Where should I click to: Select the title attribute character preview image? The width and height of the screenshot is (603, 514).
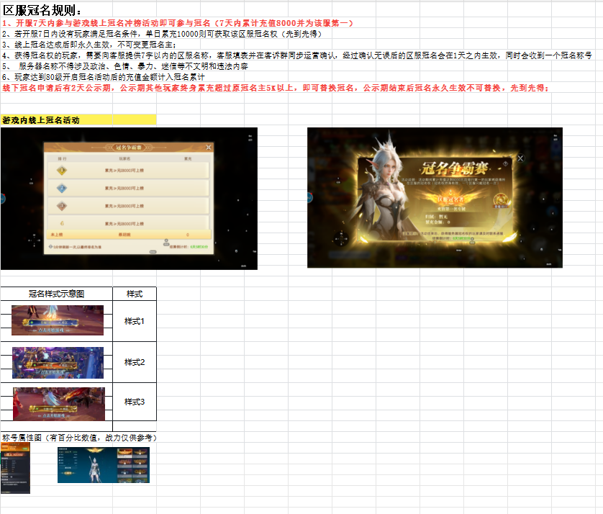pyautogui.click(x=104, y=465)
